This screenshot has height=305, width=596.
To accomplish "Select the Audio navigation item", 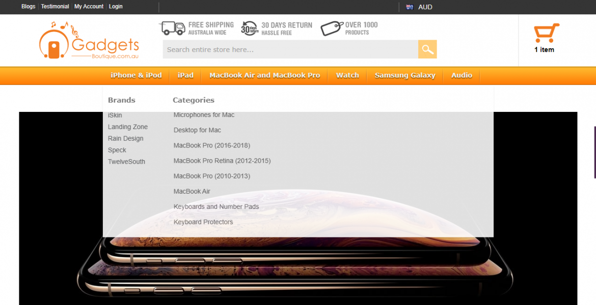I will (462, 75).
